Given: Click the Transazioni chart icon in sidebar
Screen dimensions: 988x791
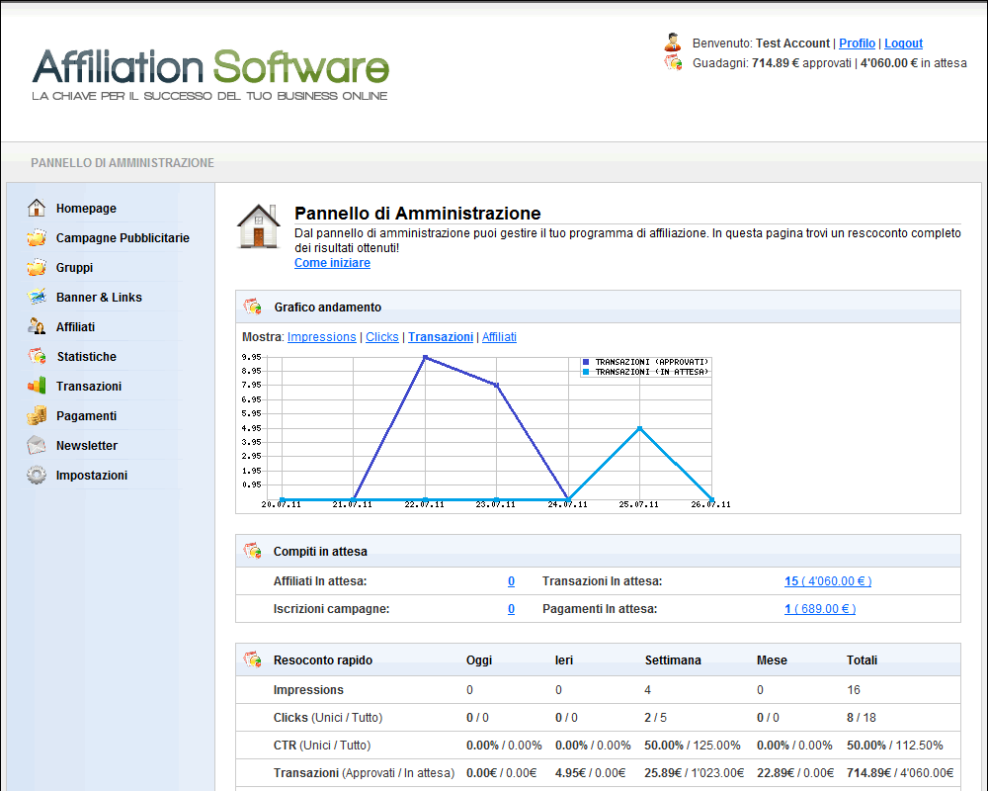Looking at the screenshot, I should (x=37, y=387).
